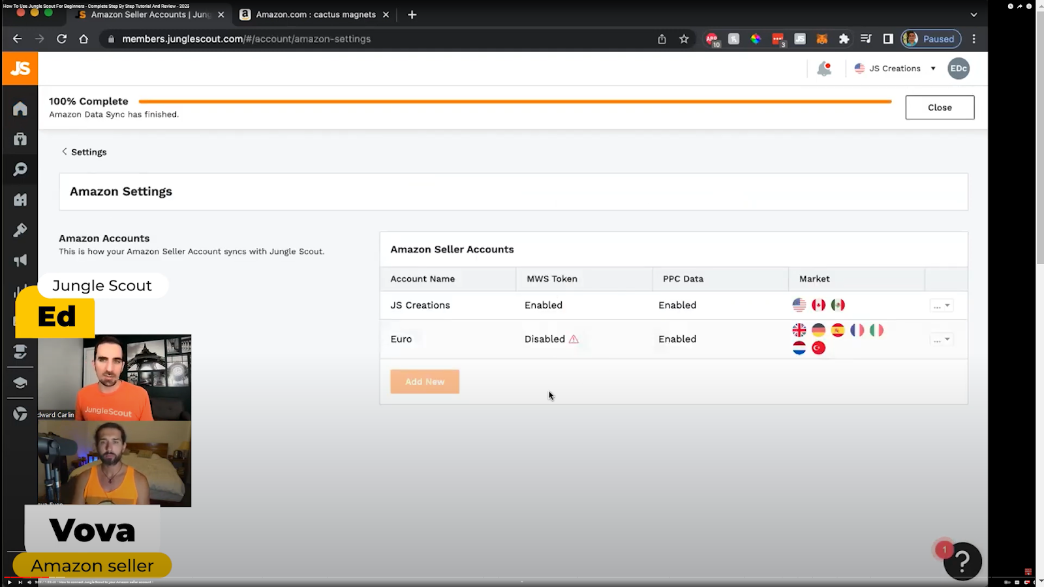Reload the page
Image resolution: width=1044 pixels, height=587 pixels.
click(x=61, y=39)
